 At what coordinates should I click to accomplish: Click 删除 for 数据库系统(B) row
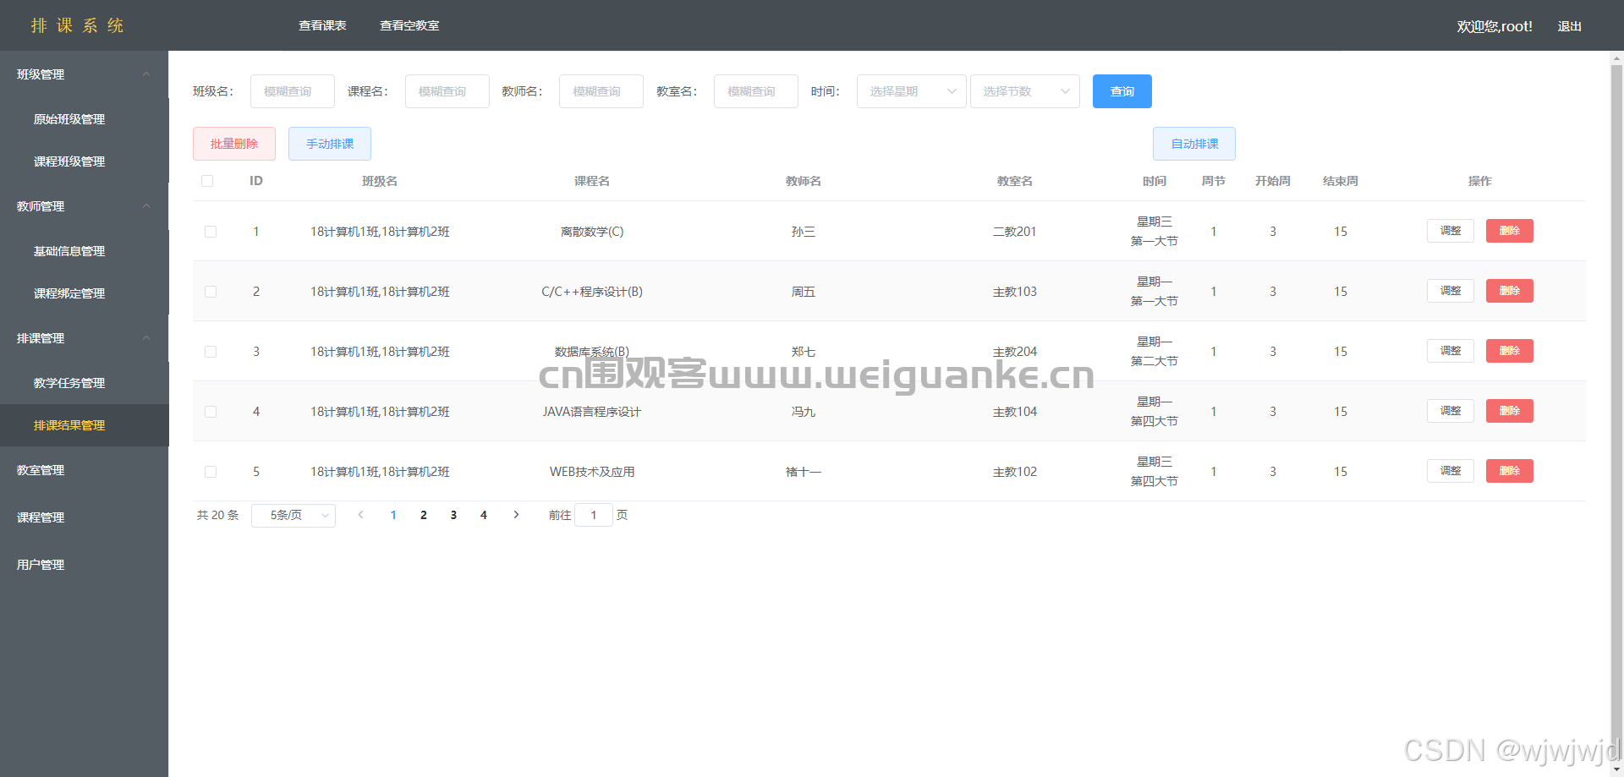(1510, 351)
